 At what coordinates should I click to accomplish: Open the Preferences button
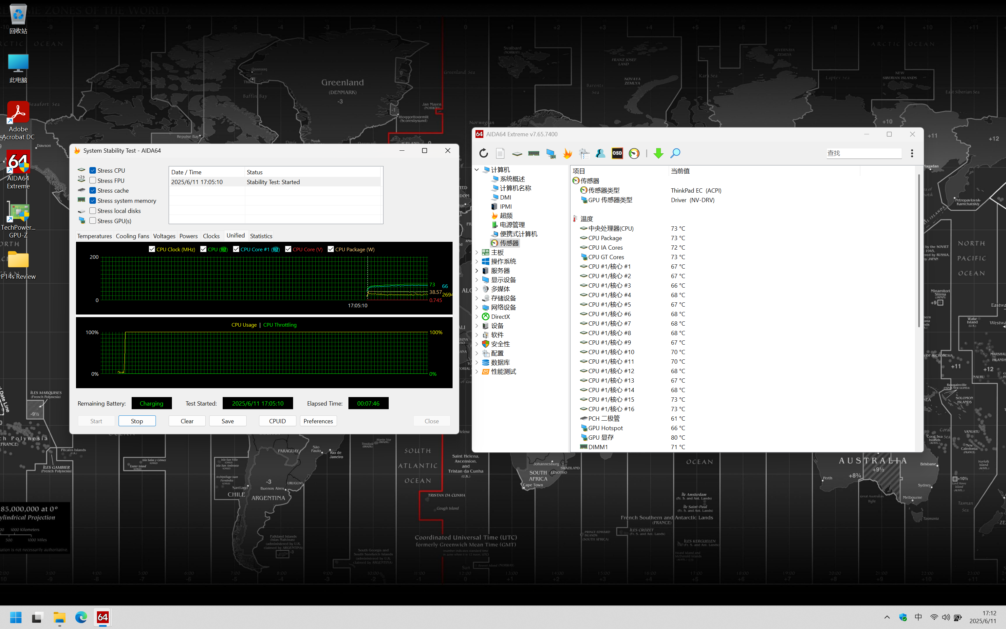pyautogui.click(x=318, y=421)
